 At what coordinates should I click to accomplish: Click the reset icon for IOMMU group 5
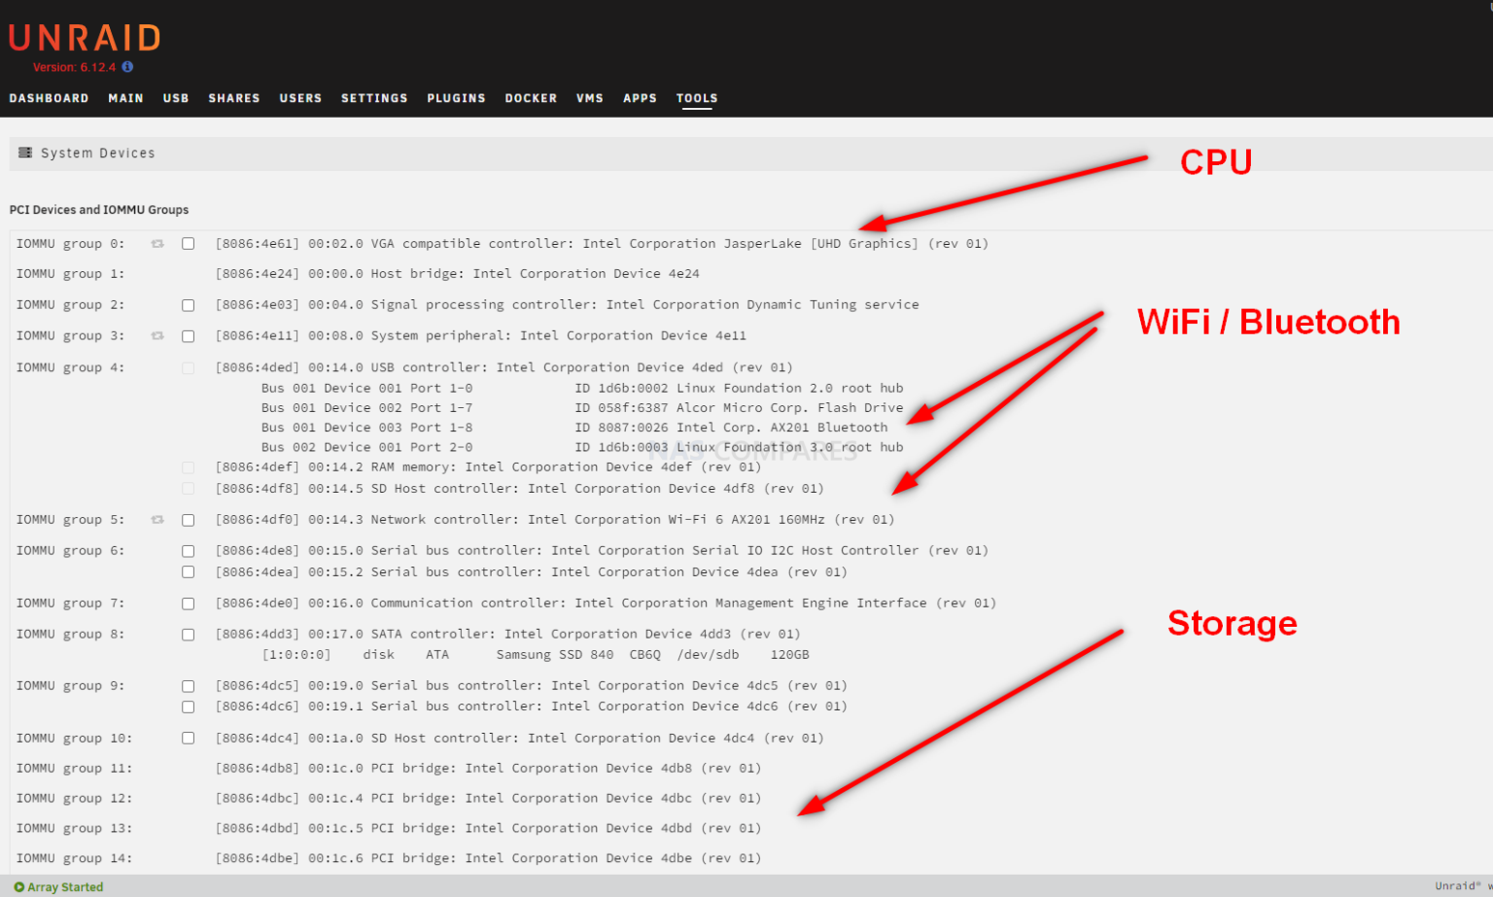tap(157, 520)
